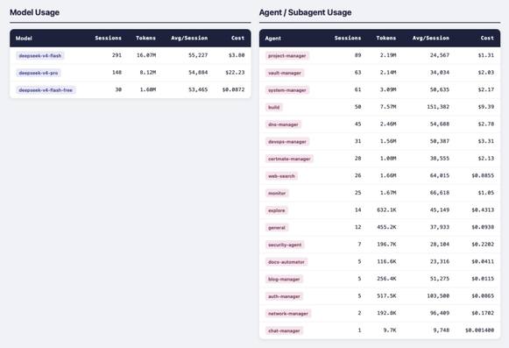Select the network-manager agent tag
509x348 pixels.
(x=288, y=314)
